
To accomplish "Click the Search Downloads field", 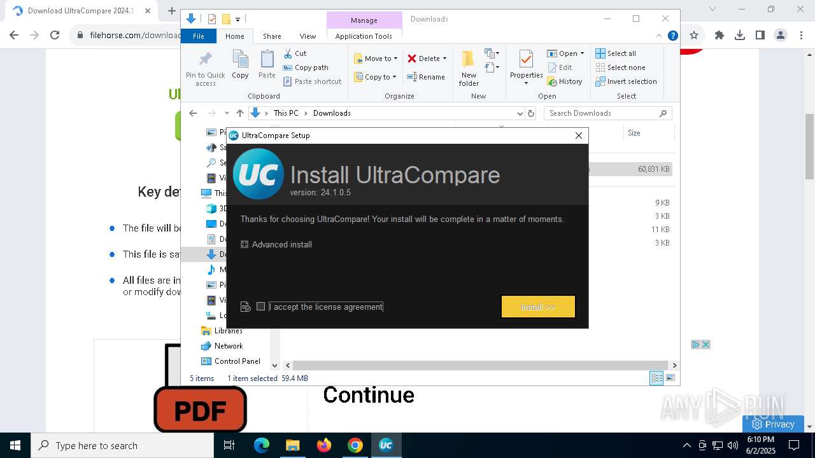I will [607, 113].
